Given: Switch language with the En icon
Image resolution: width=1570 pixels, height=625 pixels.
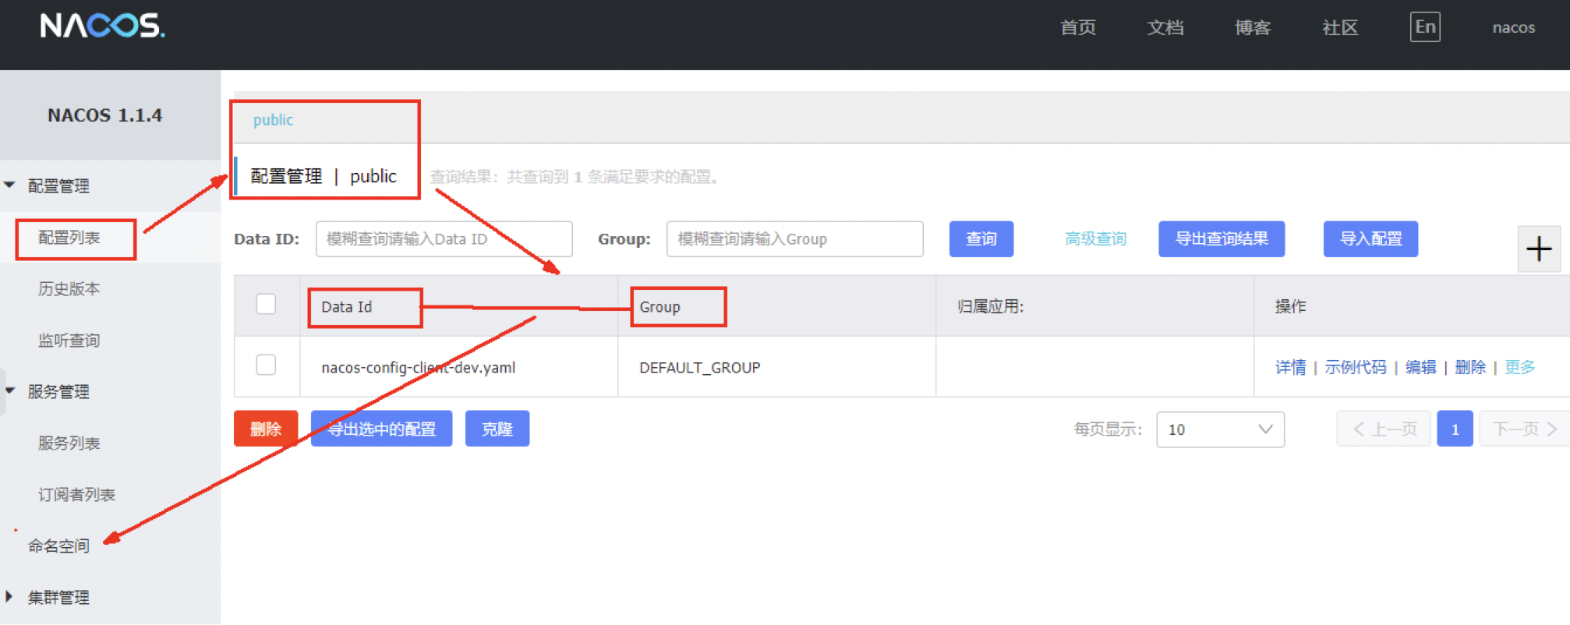Looking at the screenshot, I should point(1424,27).
